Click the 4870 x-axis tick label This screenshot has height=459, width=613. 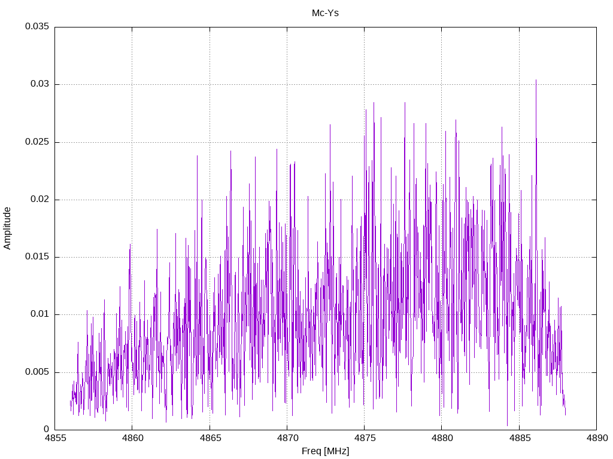coord(287,438)
